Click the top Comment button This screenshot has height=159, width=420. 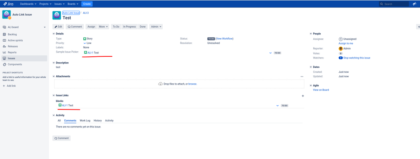point(75,26)
